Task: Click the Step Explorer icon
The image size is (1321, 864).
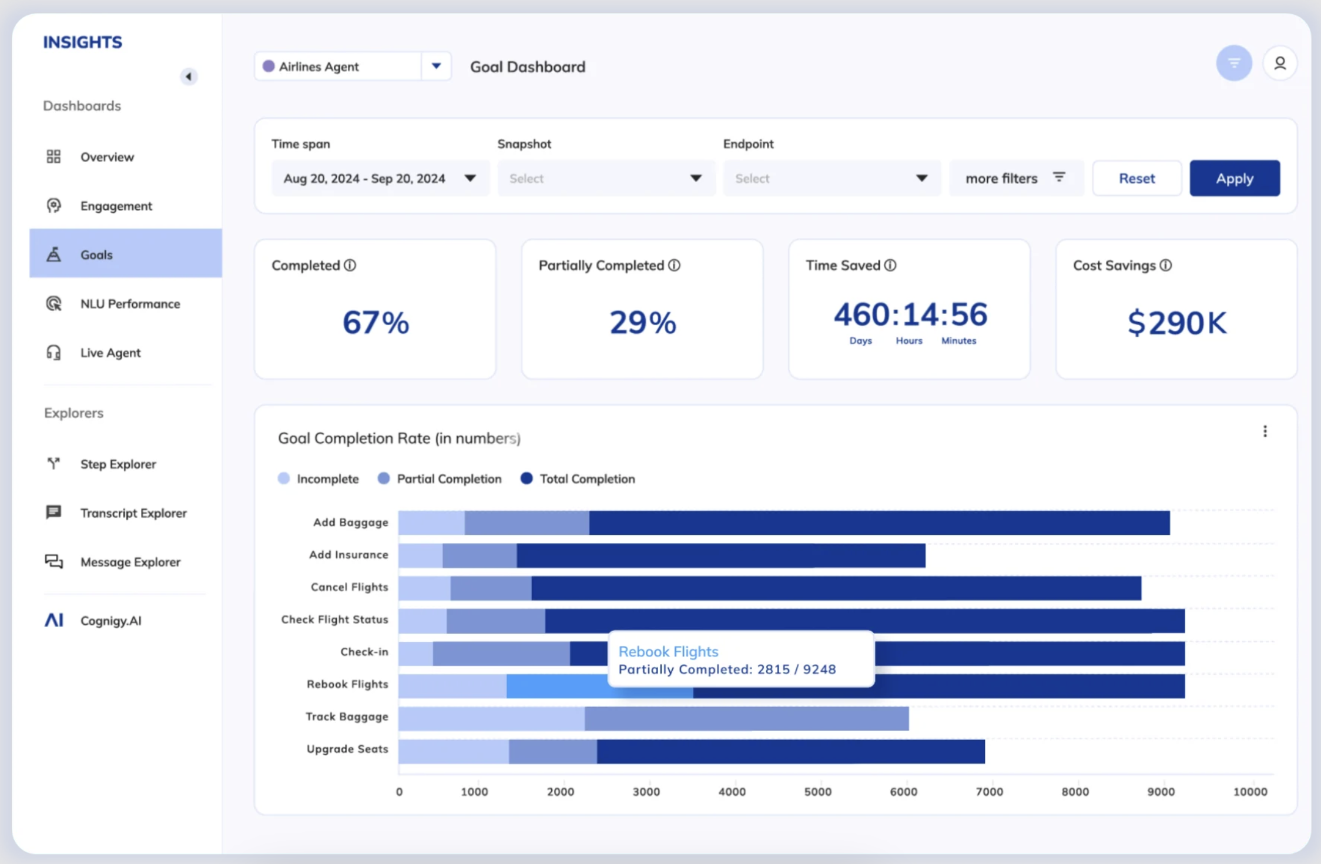Action: (x=53, y=464)
